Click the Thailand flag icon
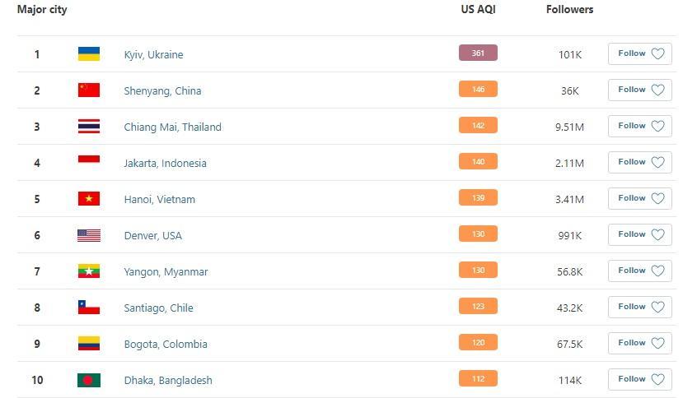Image resolution: width=683 pixels, height=398 pixels. (89, 127)
